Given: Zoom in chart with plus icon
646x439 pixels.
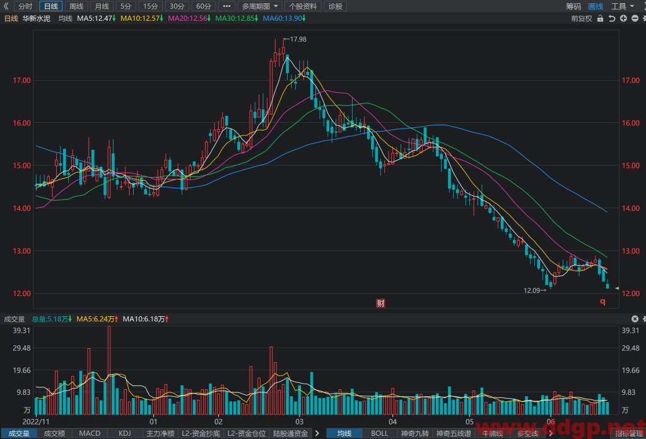Looking at the screenshot, I should [x=623, y=18].
